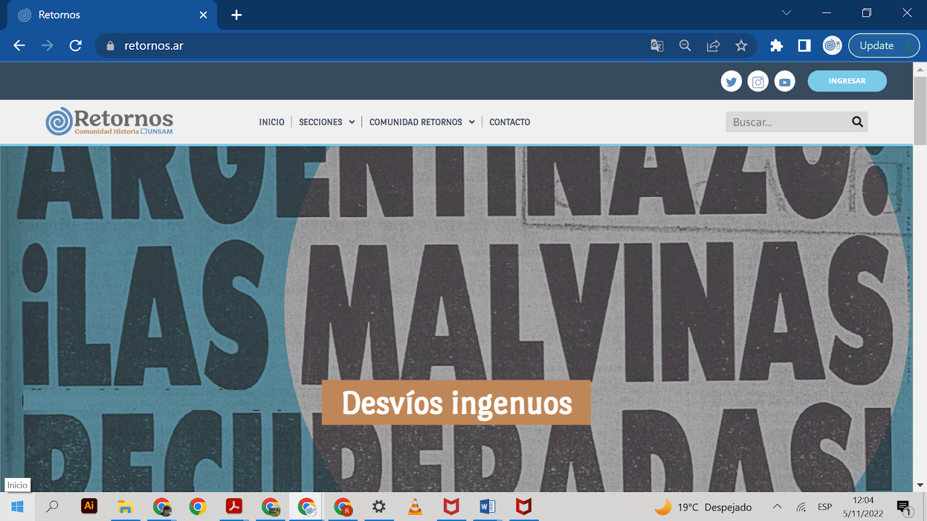Open the clock and date flyout
The width and height of the screenshot is (927, 521).
point(863,507)
